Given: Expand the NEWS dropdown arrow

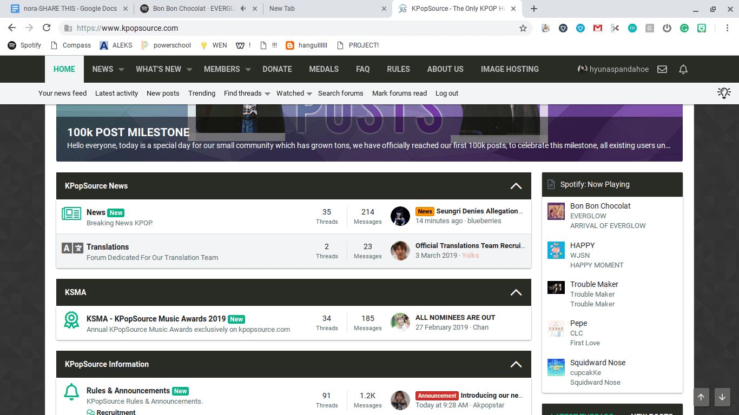Looking at the screenshot, I should click(121, 70).
